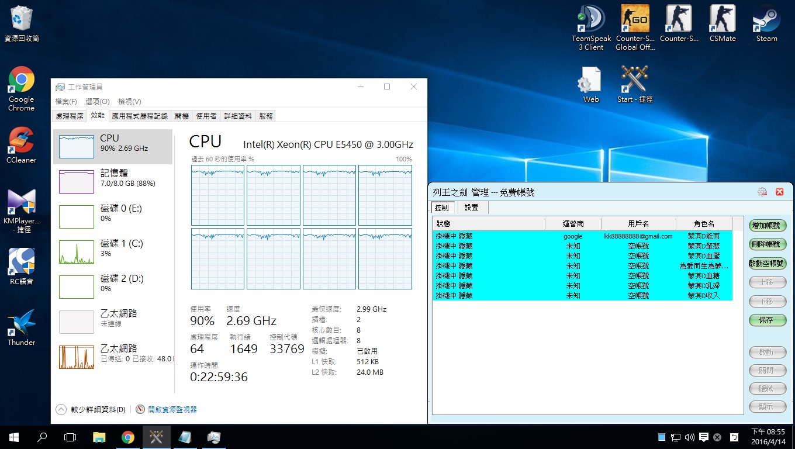This screenshot has width=795, height=449.
Task: Open the Steam desktop shortcut
Action: pos(766,23)
